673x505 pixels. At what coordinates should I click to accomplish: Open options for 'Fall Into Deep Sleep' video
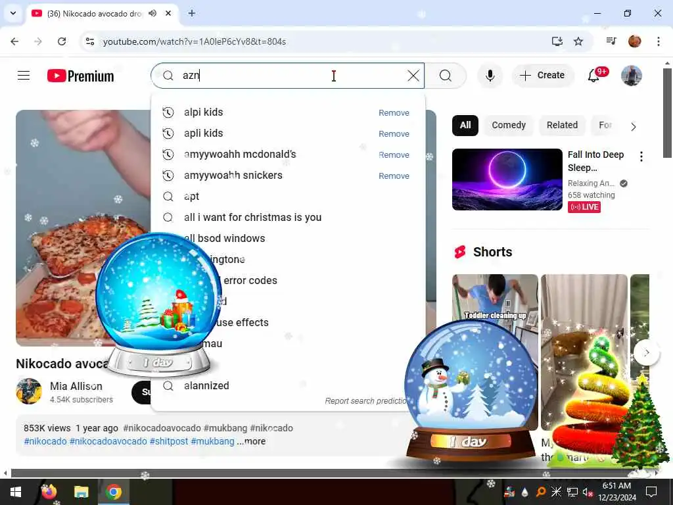641,156
